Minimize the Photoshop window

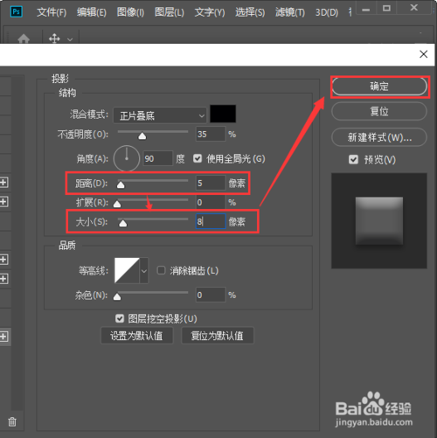pyautogui.click(x=366, y=10)
